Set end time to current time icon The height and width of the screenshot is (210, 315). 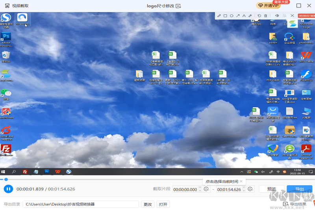point(250,190)
